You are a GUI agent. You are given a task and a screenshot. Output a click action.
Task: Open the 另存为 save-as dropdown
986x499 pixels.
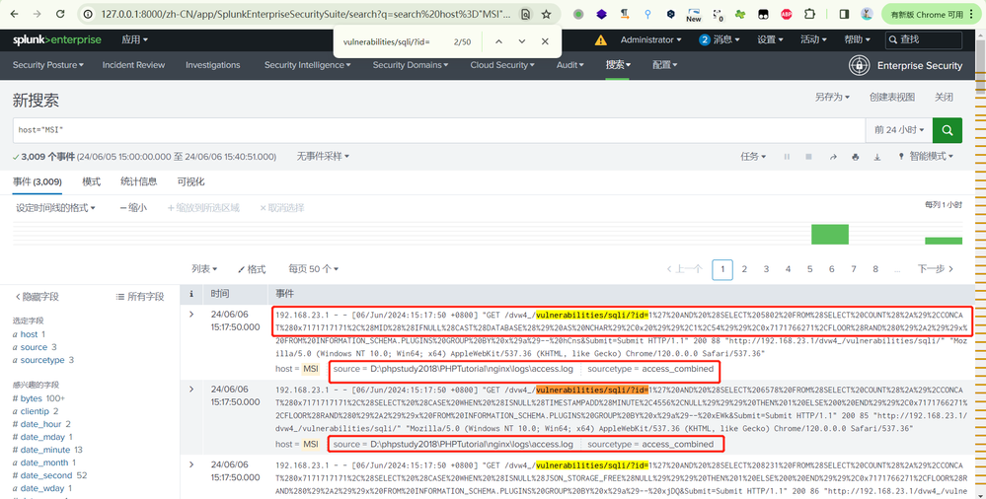[832, 97]
